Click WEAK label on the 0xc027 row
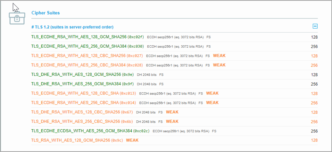The image size is (332, 152). pyautogui.click(x=219, y=56)
